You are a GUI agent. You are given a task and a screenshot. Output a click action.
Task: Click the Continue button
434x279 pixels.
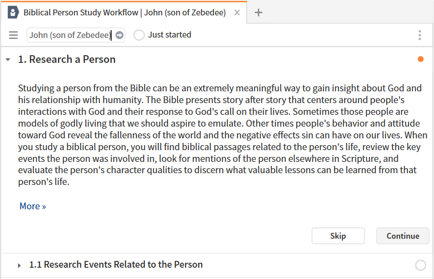point(403,236)
